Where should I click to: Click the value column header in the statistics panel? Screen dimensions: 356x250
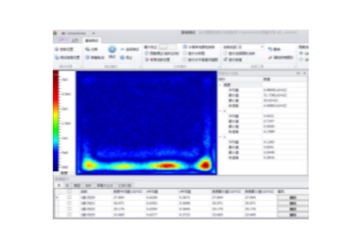[285, 79]
